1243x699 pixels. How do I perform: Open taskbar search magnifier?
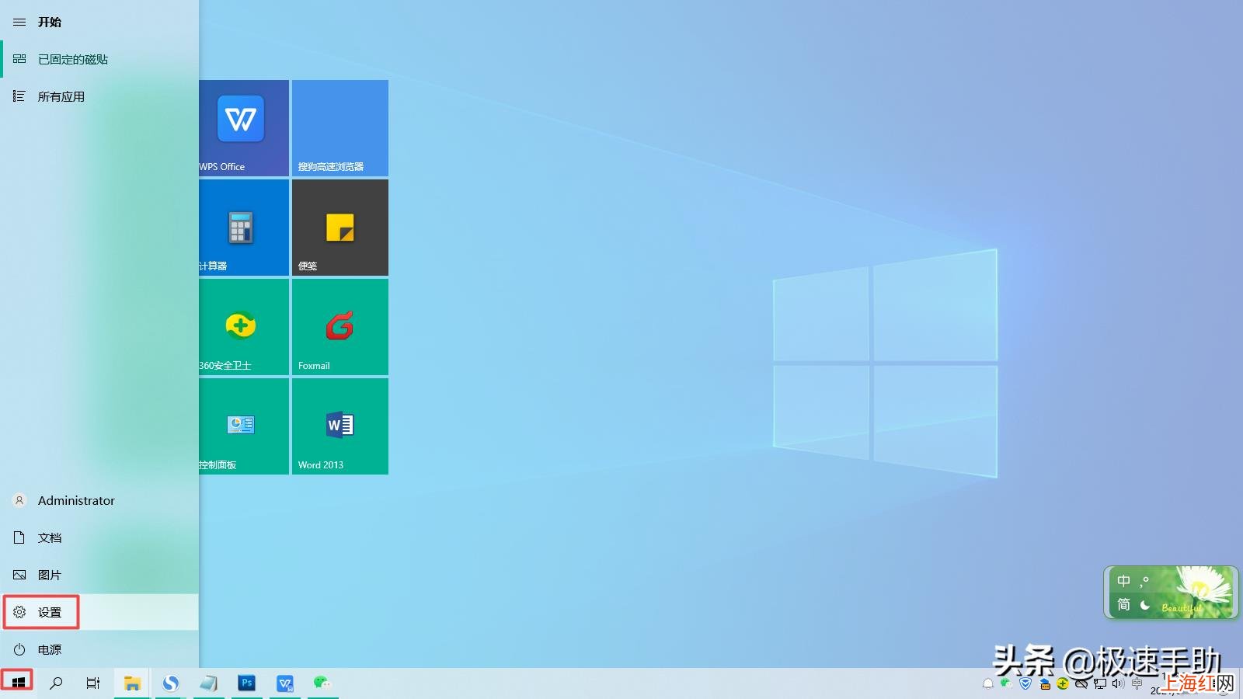coord(56,683)
